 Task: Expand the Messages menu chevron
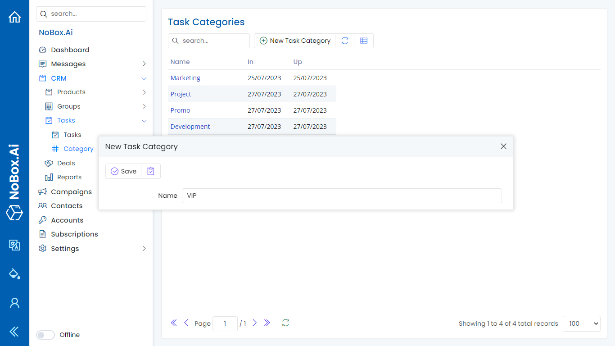coord(144,64)
